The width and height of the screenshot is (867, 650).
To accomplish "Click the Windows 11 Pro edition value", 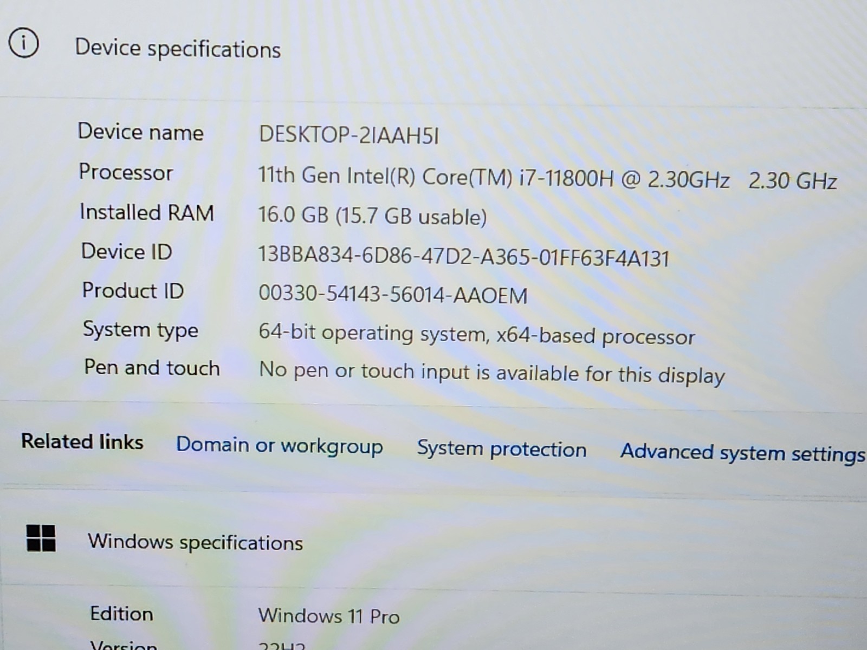I will pyautogui.click(x=329, y=616).
